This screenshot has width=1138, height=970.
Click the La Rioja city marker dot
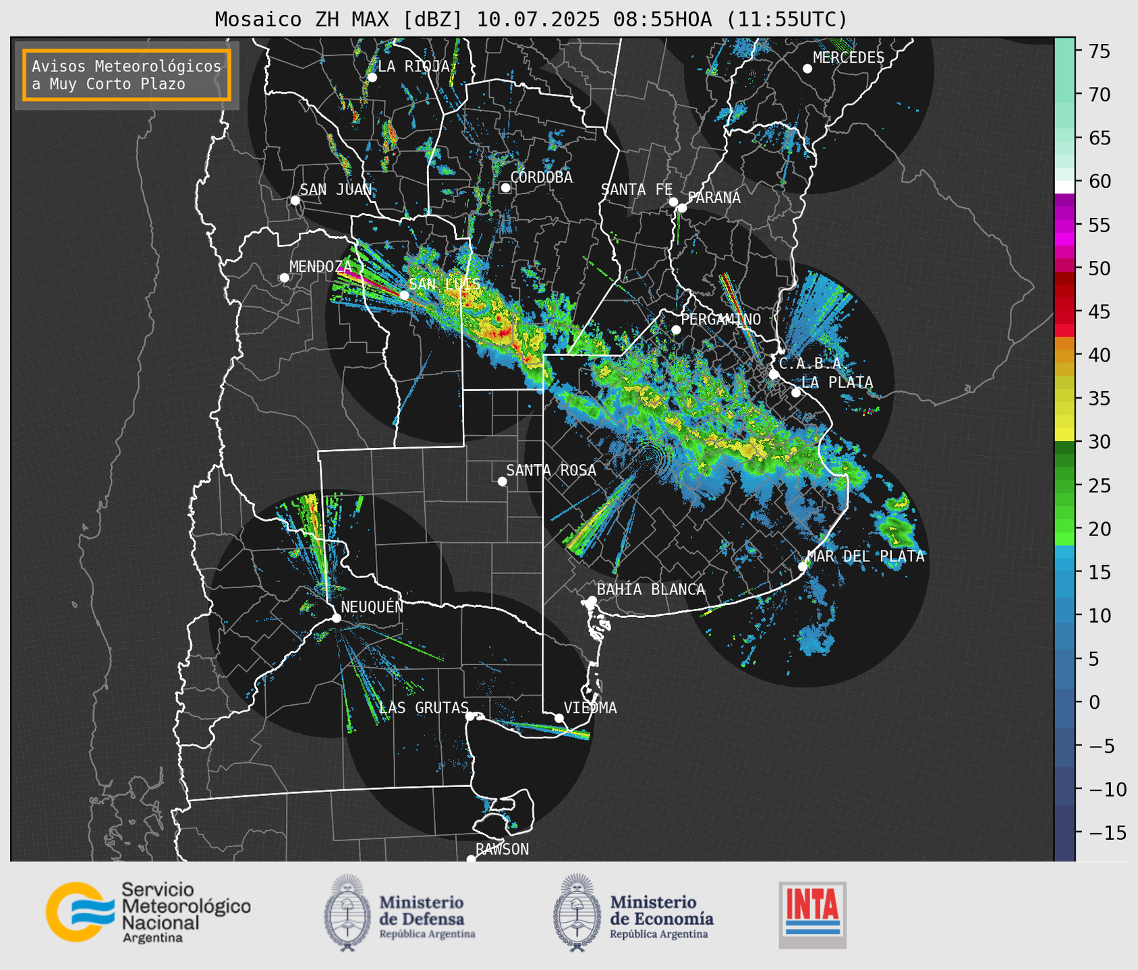point(372,78)
